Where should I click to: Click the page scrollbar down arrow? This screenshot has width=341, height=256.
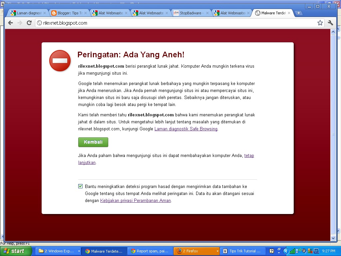333,238
